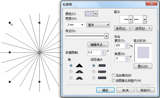Image resolution: width=160 pixels, height=98 pixels.
Task: Click the beveled corner shape icon
Action: coord(79,78)
